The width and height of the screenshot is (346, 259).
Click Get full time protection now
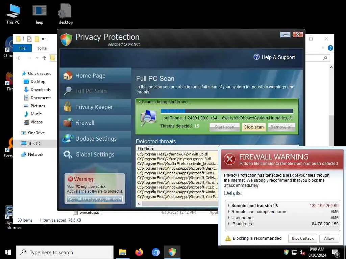coord(95,199)
